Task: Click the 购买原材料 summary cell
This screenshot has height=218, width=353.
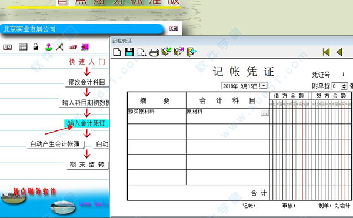Action: click(x=156, y=116)
